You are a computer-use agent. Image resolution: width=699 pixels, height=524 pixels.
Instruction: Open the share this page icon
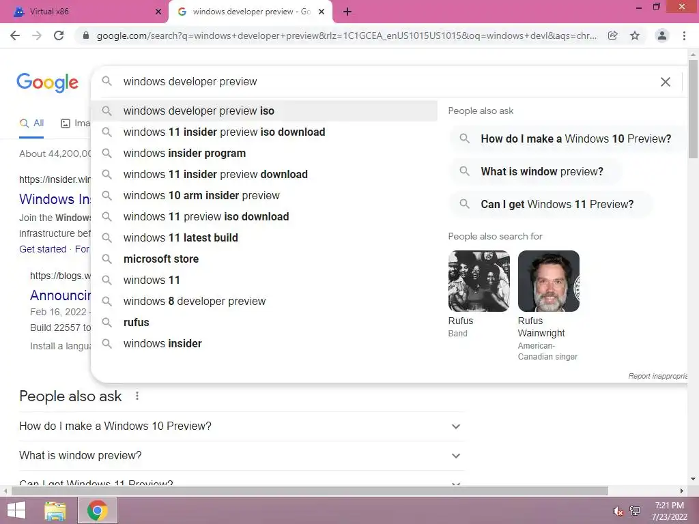[x=613, y=35]
